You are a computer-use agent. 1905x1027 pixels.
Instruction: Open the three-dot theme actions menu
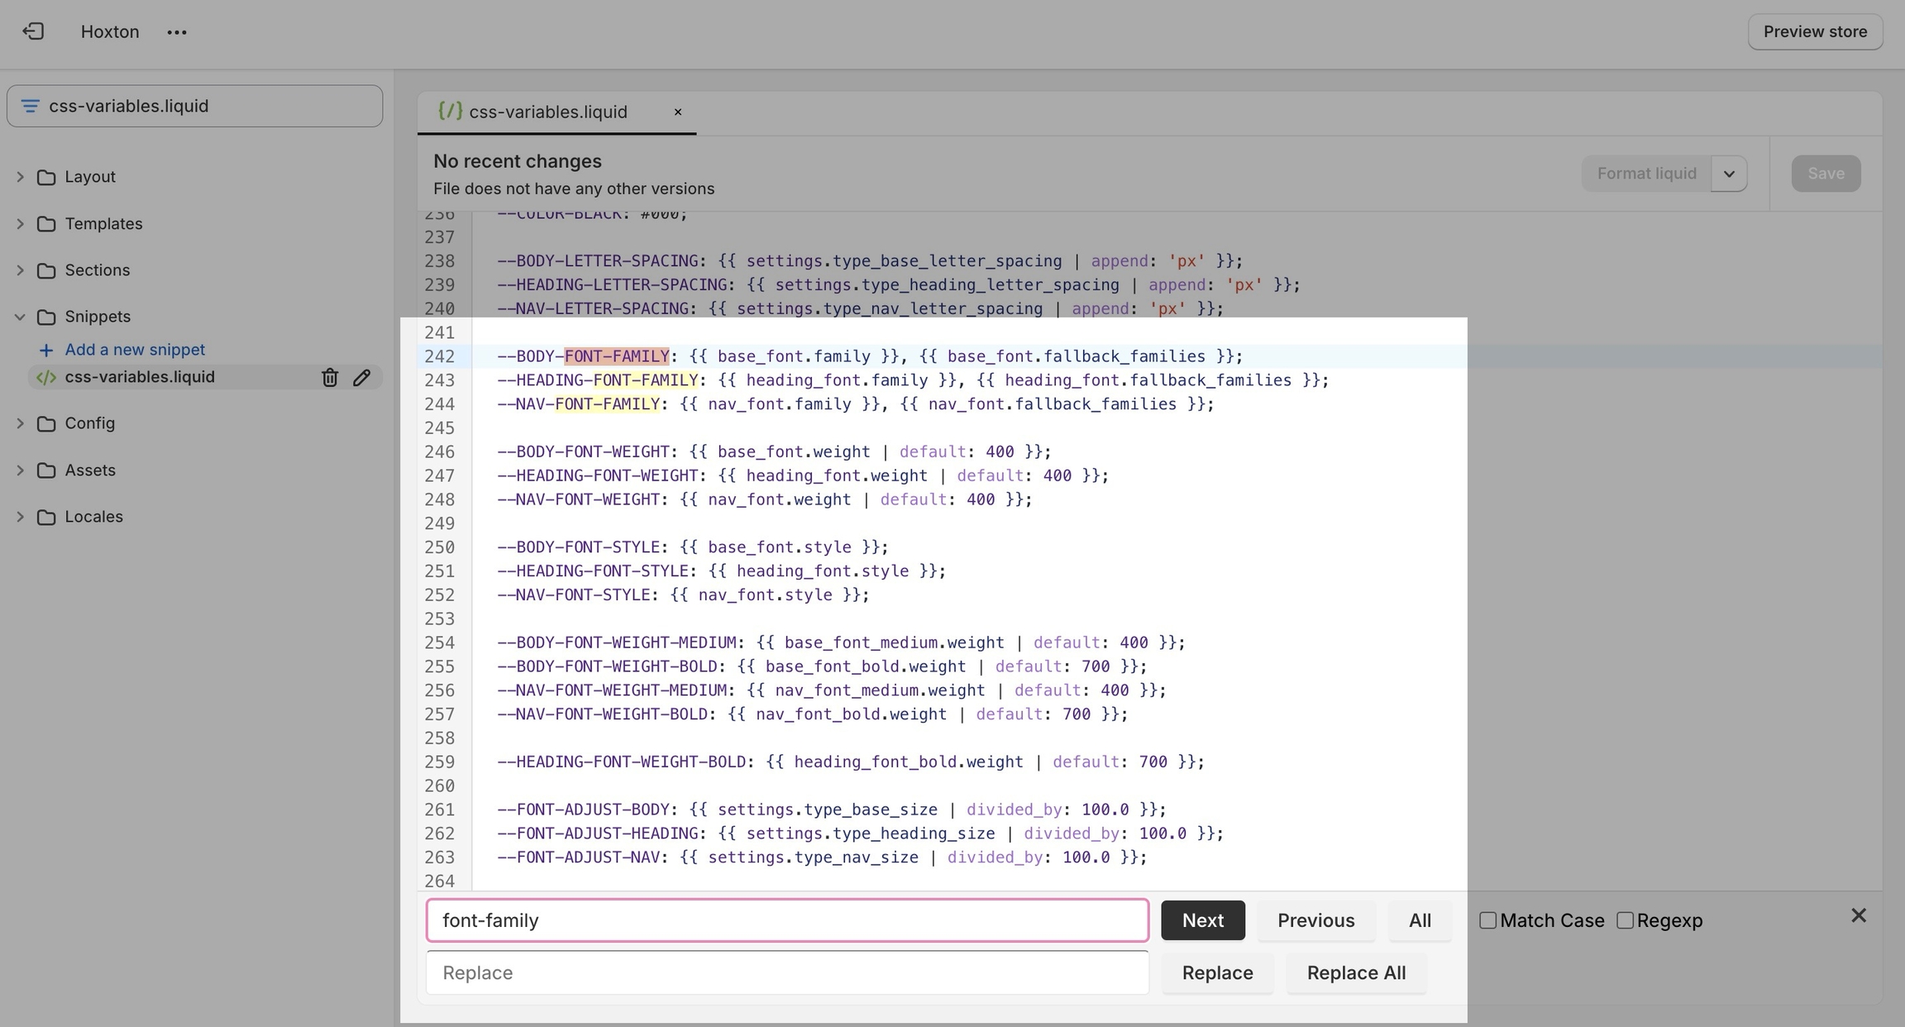(176, 32)
